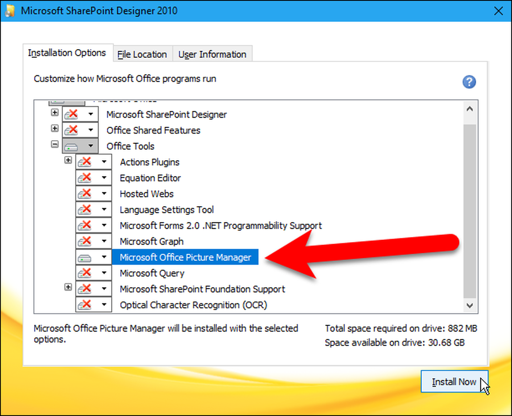Select the Microsoft Office Picture Manager item
Image resolution: width=512 pixels, height=416 pixels.
(x=185, y=257)
